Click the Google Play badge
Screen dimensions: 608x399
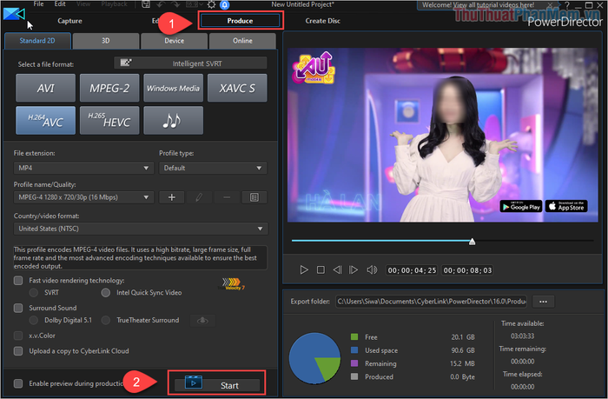pyautogui.click(x=521, y=207)
